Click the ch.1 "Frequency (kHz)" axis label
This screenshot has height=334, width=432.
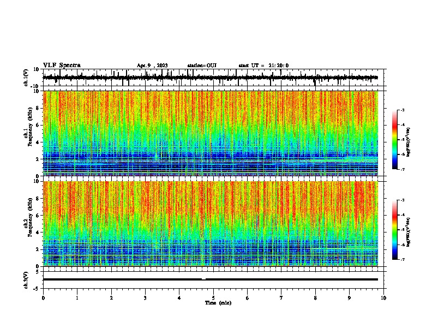pyautogui.click(x=30, y=127)
